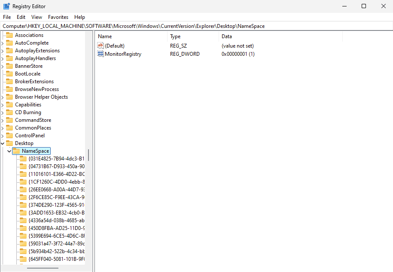The image size is (393, 272).
Task: Expand the ControlPanel key
Action: (3, 136)
